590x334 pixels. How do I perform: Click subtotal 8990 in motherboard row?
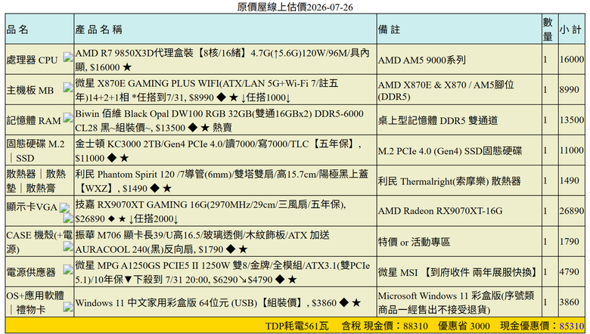coord(570,90)
